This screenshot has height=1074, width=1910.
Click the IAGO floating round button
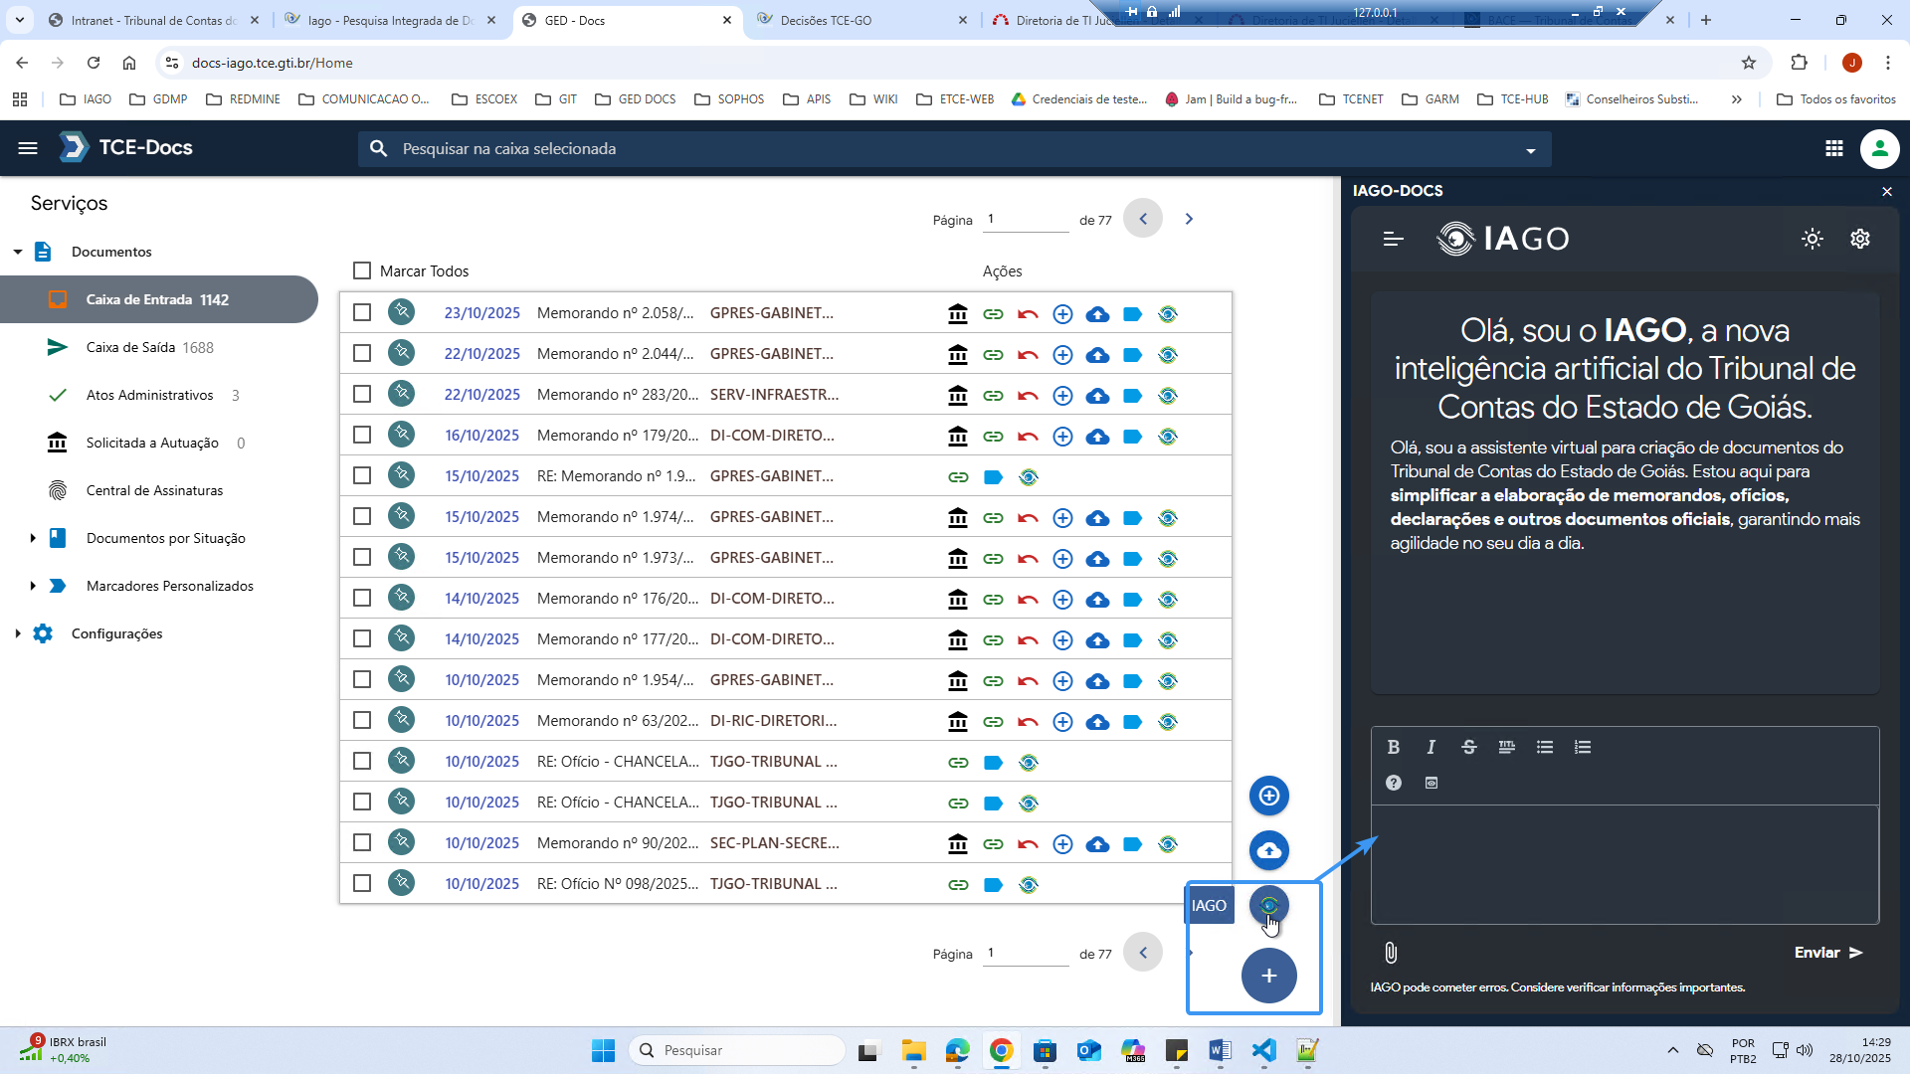[x=1268, y=905]
